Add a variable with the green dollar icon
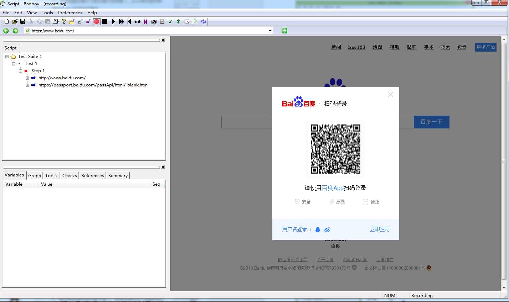The image size is (509, 302). pos(178,21)
